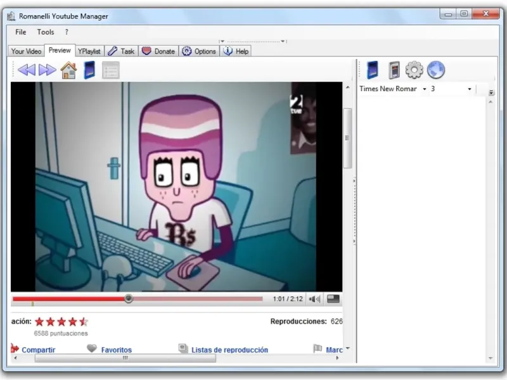Click the preview scrollbar up arrow
507x380 pixels.
(347, 87)
